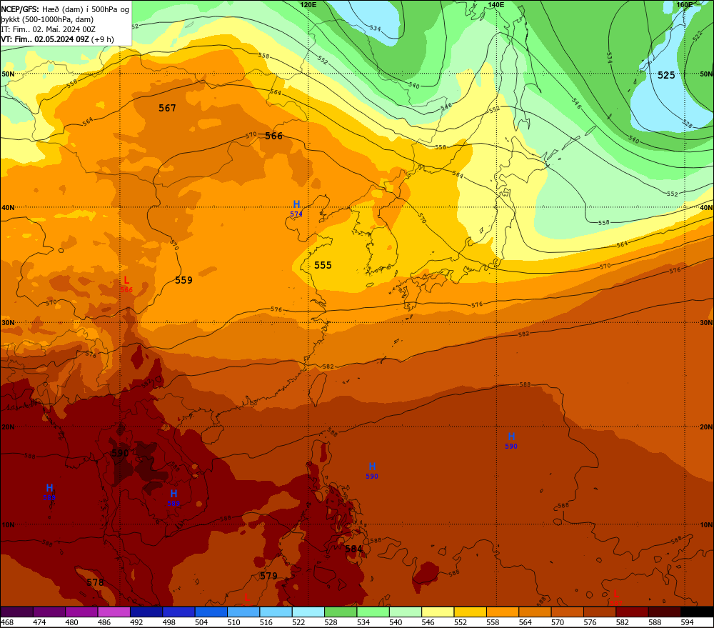Click the 504 legend value

coord(201,622)
